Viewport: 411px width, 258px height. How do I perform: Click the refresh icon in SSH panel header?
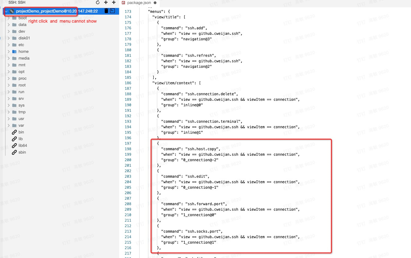click(x=98, y=2)
